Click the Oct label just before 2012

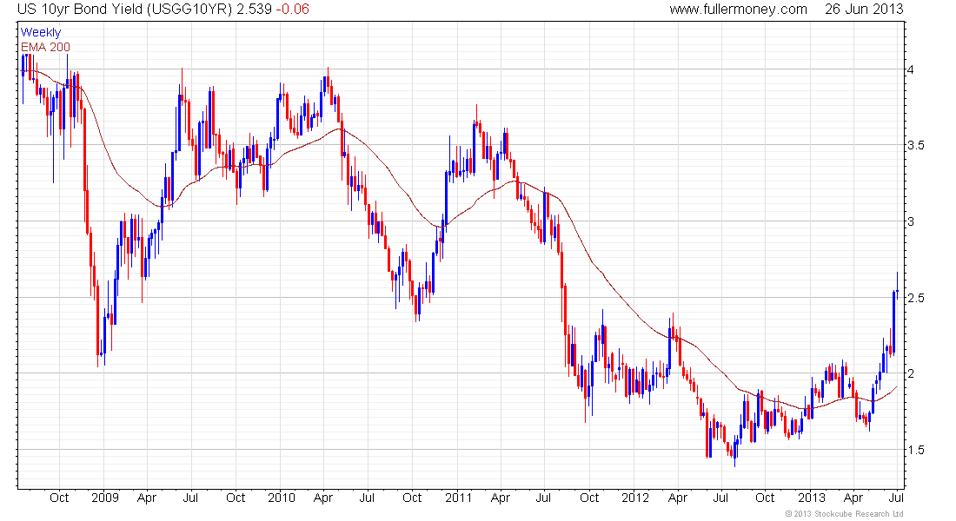click(589, 498)
